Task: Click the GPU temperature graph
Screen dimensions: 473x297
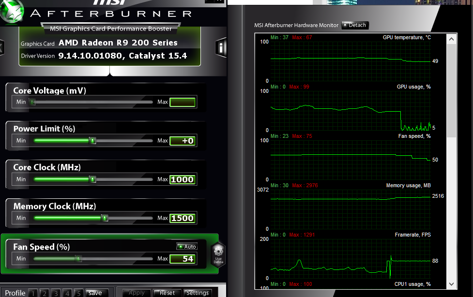Action: tap(351, 61)
